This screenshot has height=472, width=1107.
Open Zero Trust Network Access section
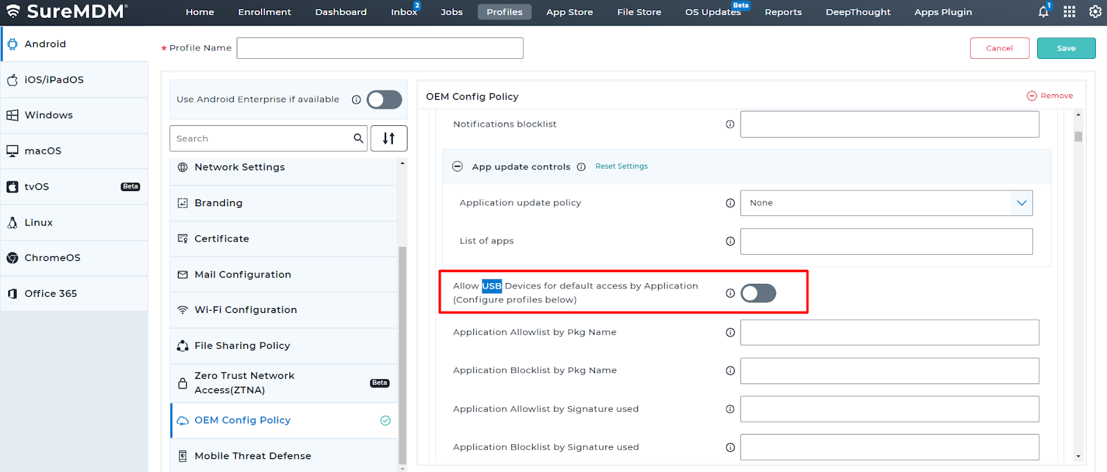point(284,383)
